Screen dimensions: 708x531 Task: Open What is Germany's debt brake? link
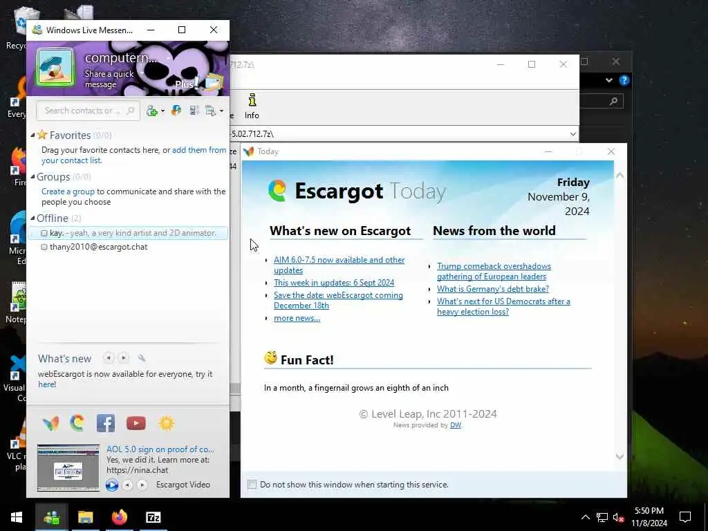(492, 289)
